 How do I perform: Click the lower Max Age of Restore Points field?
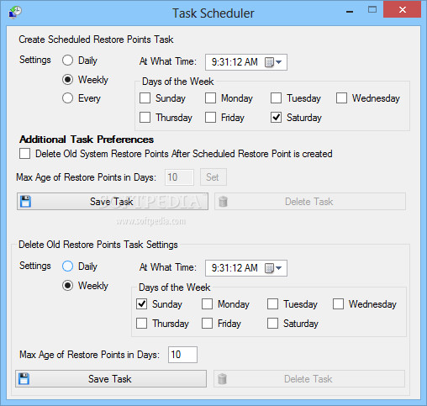pos(182,355)
